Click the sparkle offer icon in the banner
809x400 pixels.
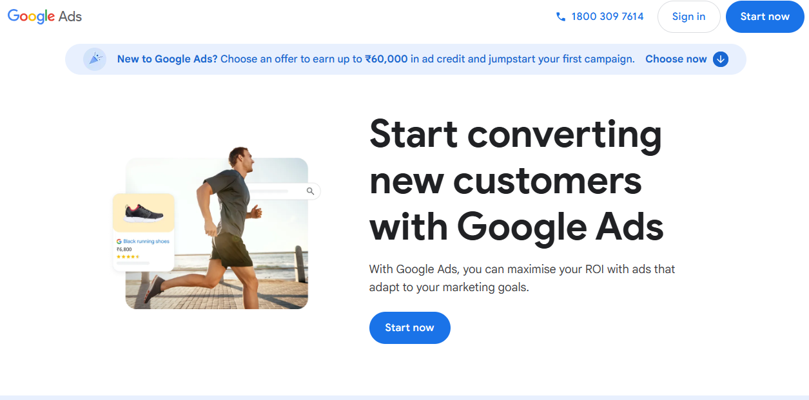[95, 59]
